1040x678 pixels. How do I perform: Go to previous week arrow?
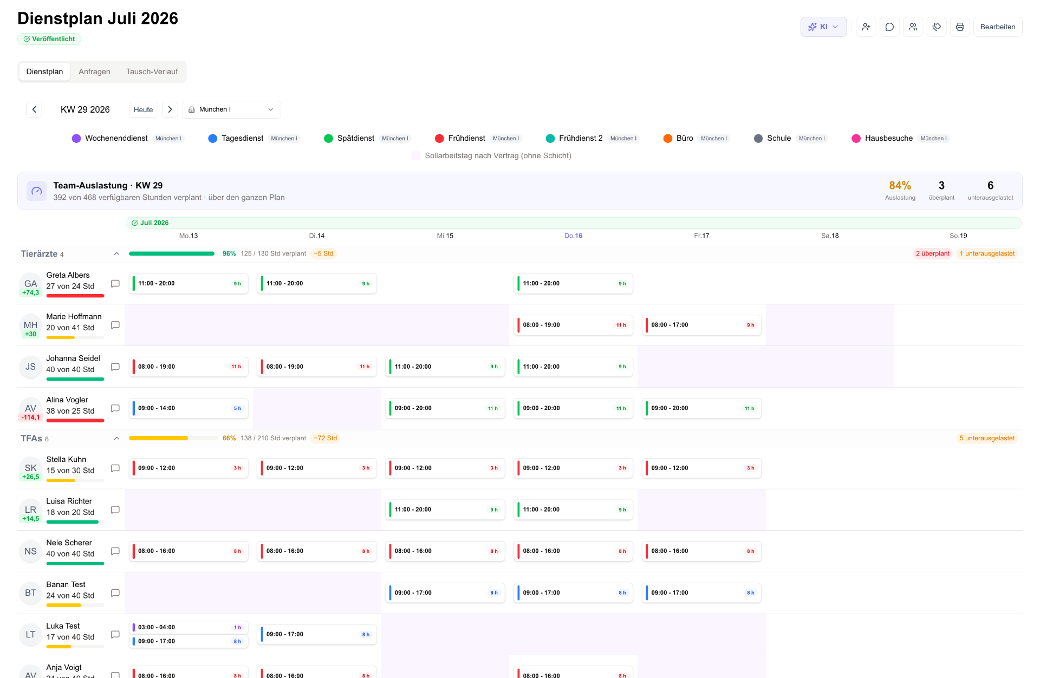(x=34, y=109)
